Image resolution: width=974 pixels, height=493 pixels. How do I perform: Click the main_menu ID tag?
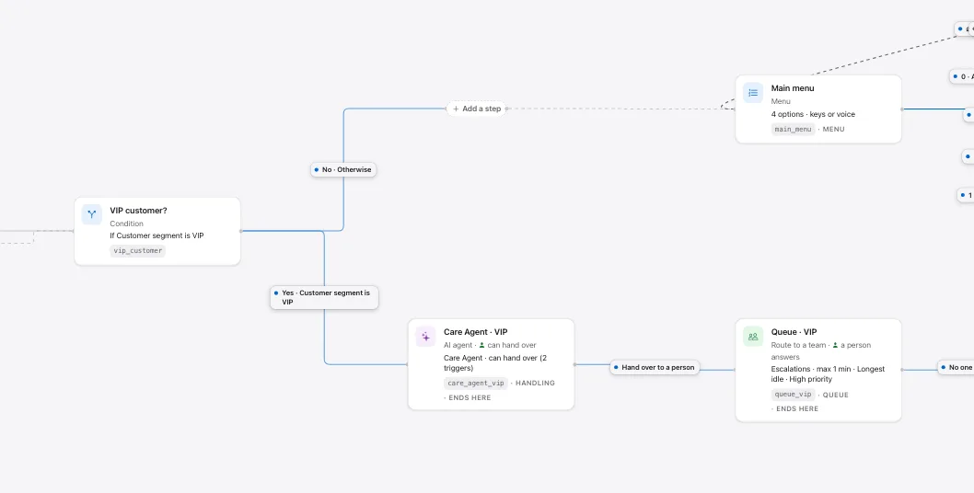pos(793,129)
